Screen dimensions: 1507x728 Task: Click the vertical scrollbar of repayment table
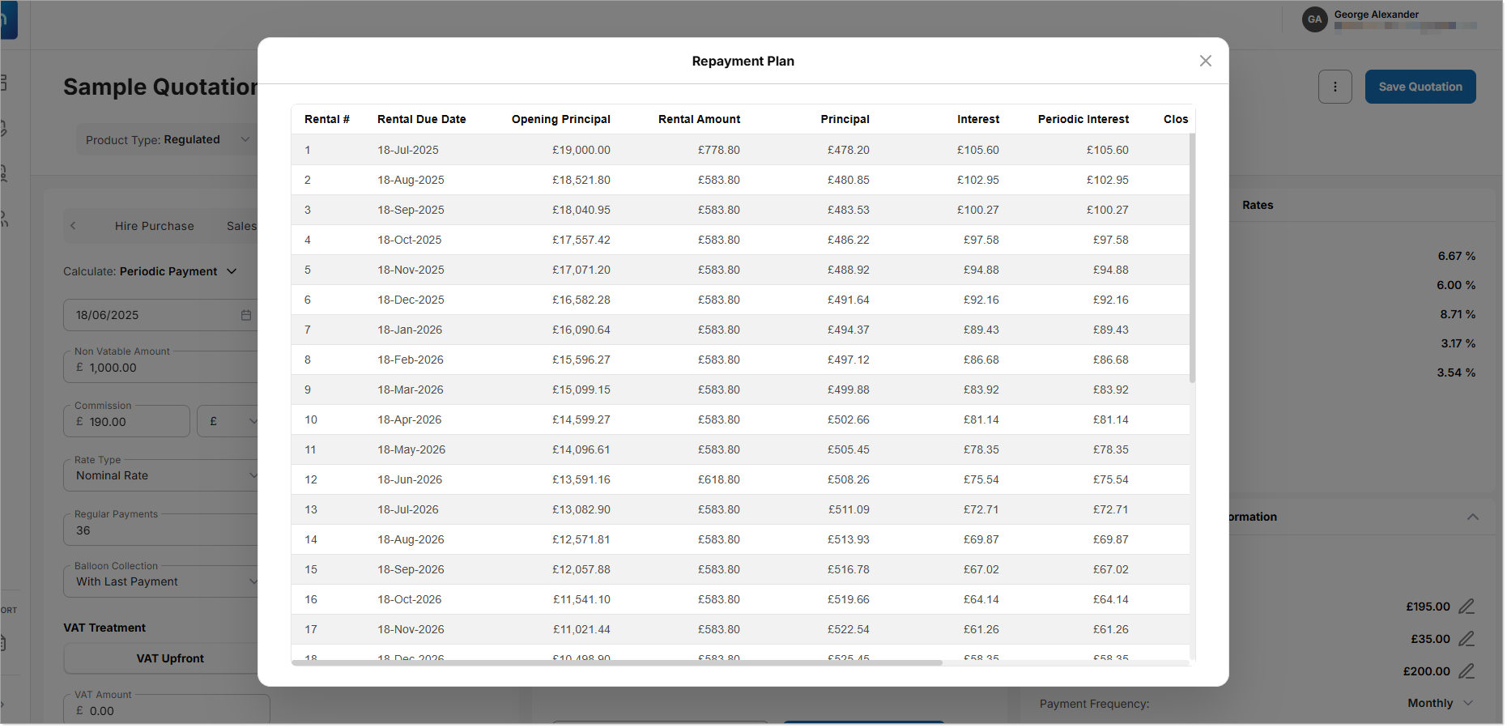pos(1192,259)
